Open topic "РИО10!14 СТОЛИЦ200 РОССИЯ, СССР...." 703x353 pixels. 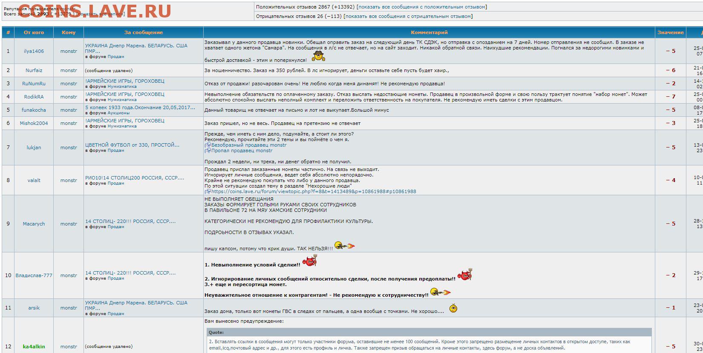[x=135, y=178]
